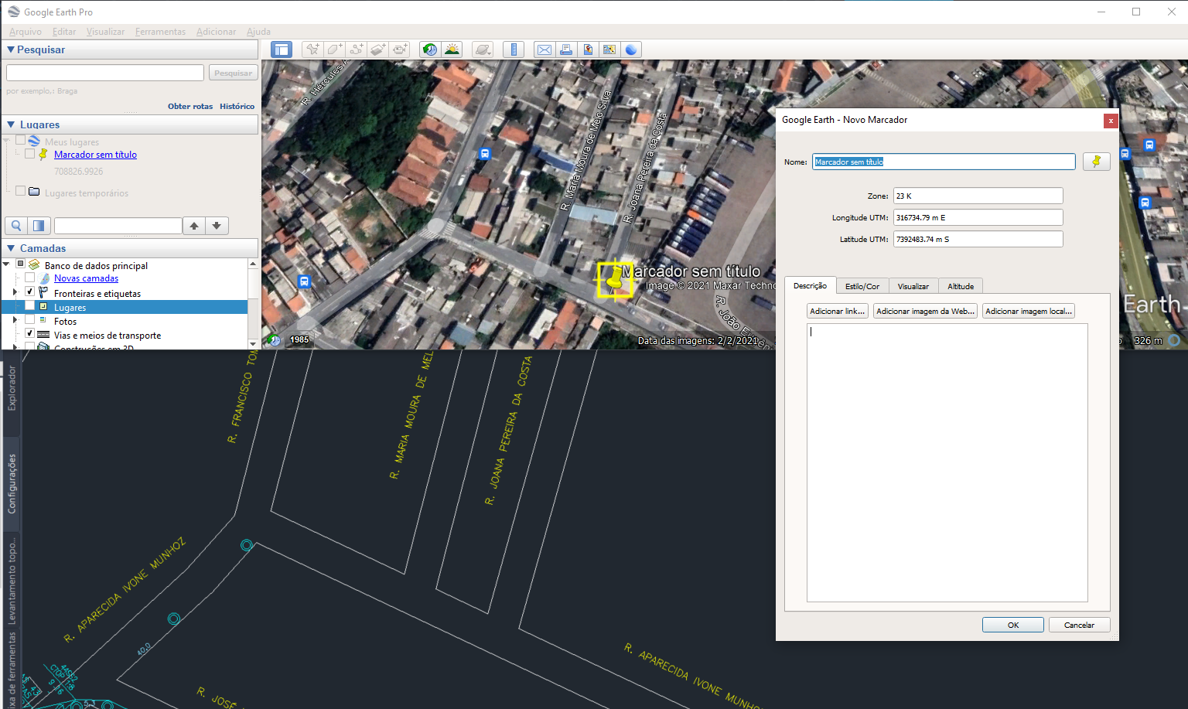Uncheck the Fronteiras e etiquetas layer
This screenshot has width=1188, height=709.
point(30,291)
